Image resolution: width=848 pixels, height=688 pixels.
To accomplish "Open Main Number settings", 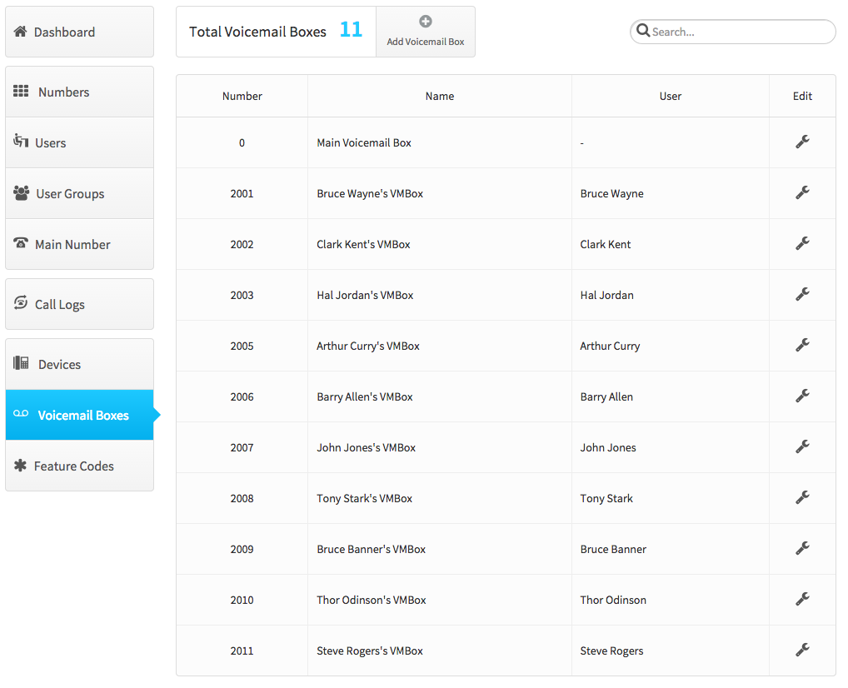I will (79, 245).
